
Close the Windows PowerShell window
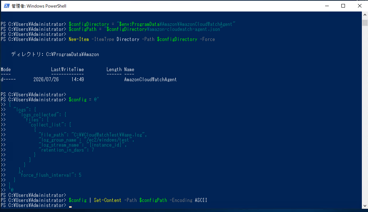[360, 6]
